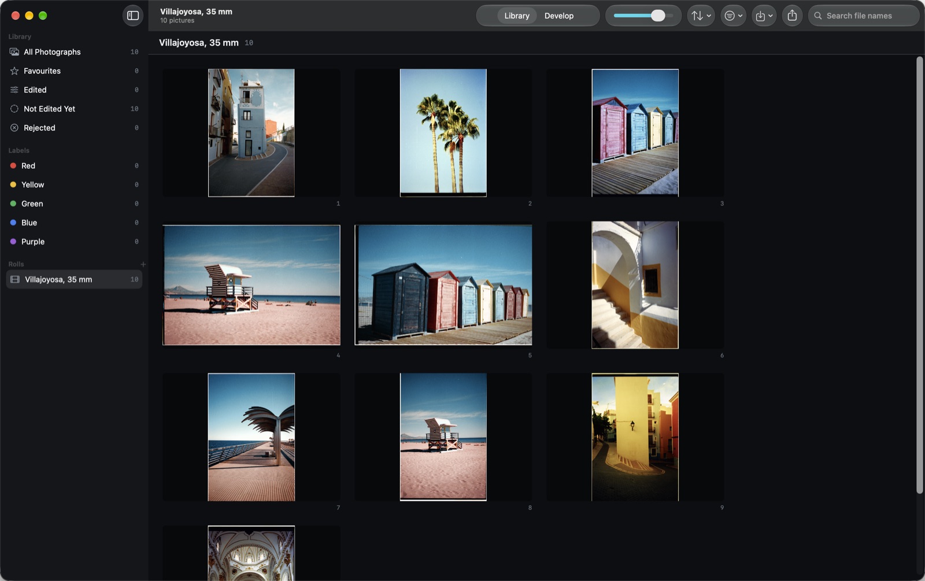925x581 pixels.
Task: Click the magnifier icon in search field
Action: 818,16
